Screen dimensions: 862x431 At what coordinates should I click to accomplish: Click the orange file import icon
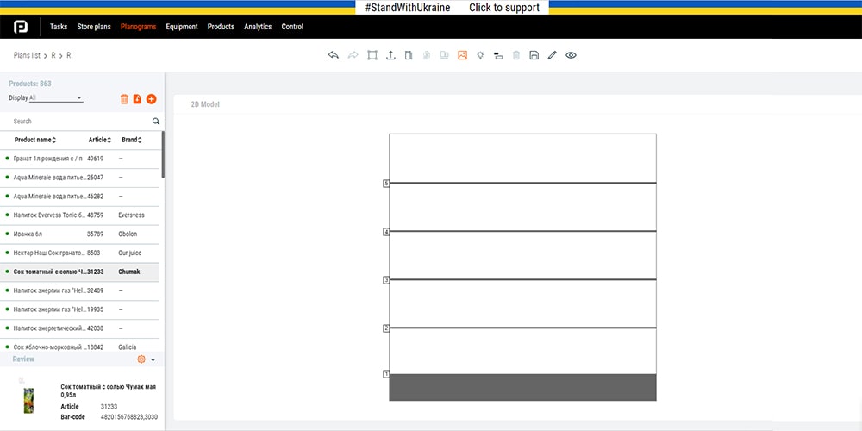point(138,99)
